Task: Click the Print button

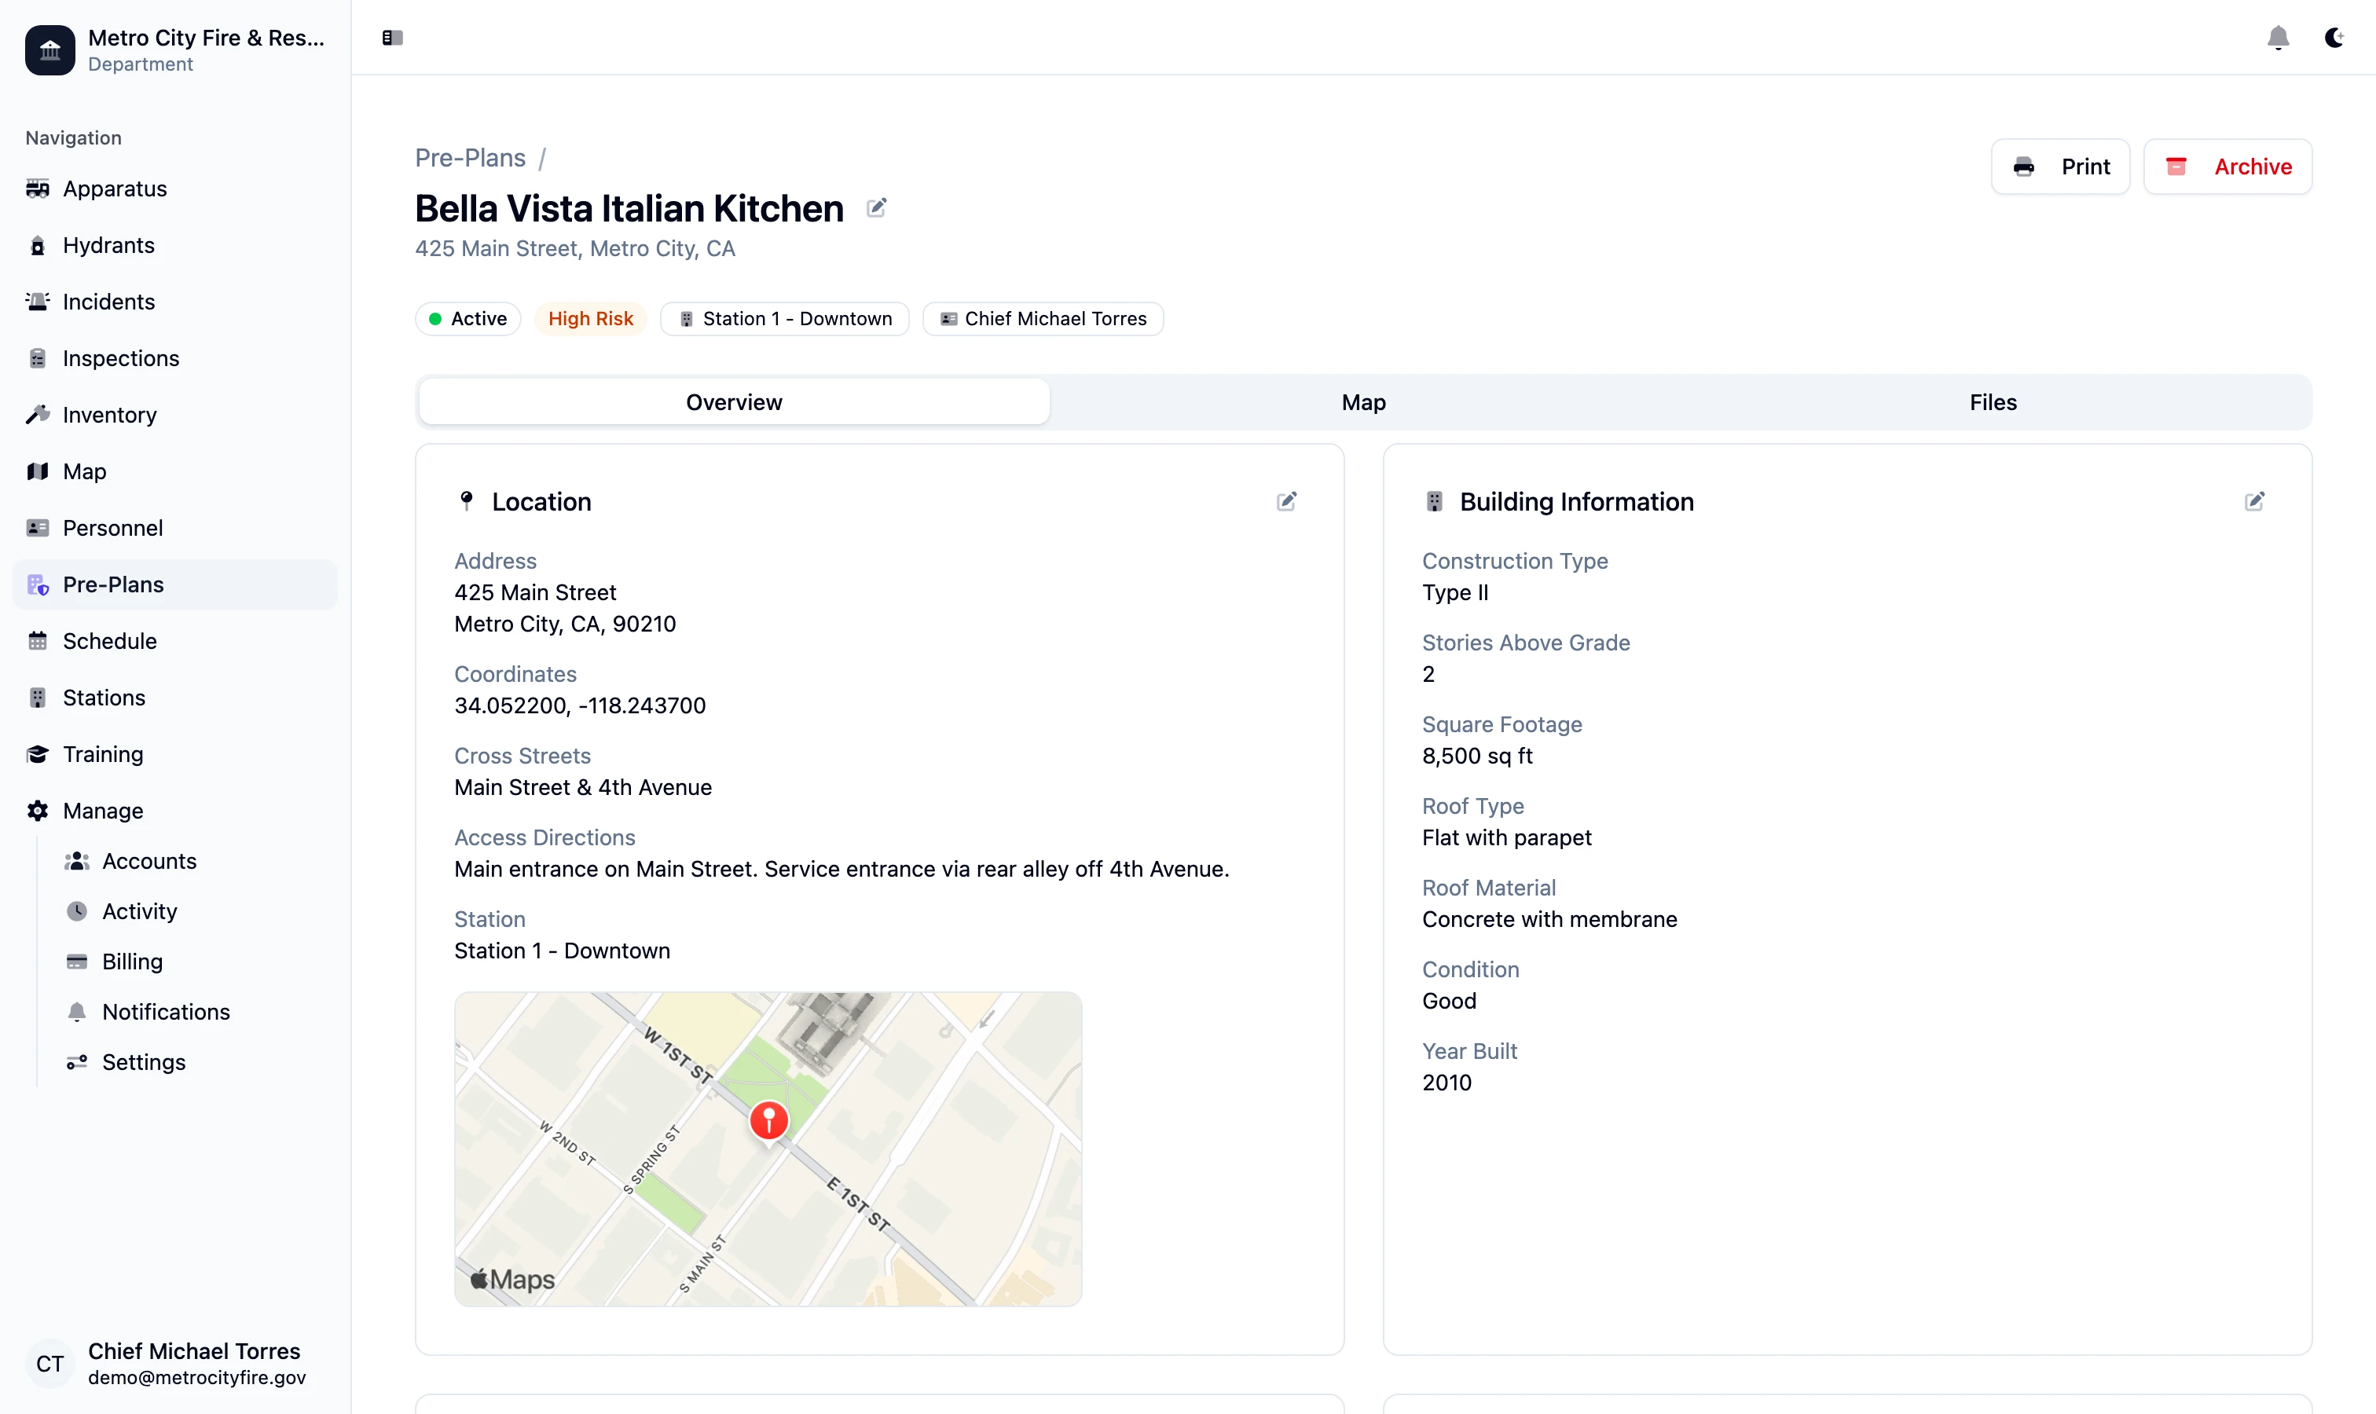Action: [2059, 167]
